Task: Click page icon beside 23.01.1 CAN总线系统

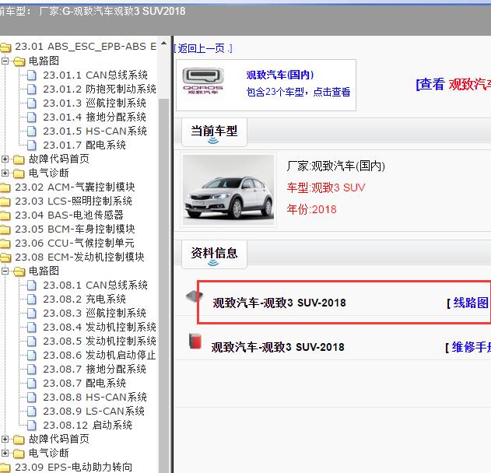Action: [31, 75]
